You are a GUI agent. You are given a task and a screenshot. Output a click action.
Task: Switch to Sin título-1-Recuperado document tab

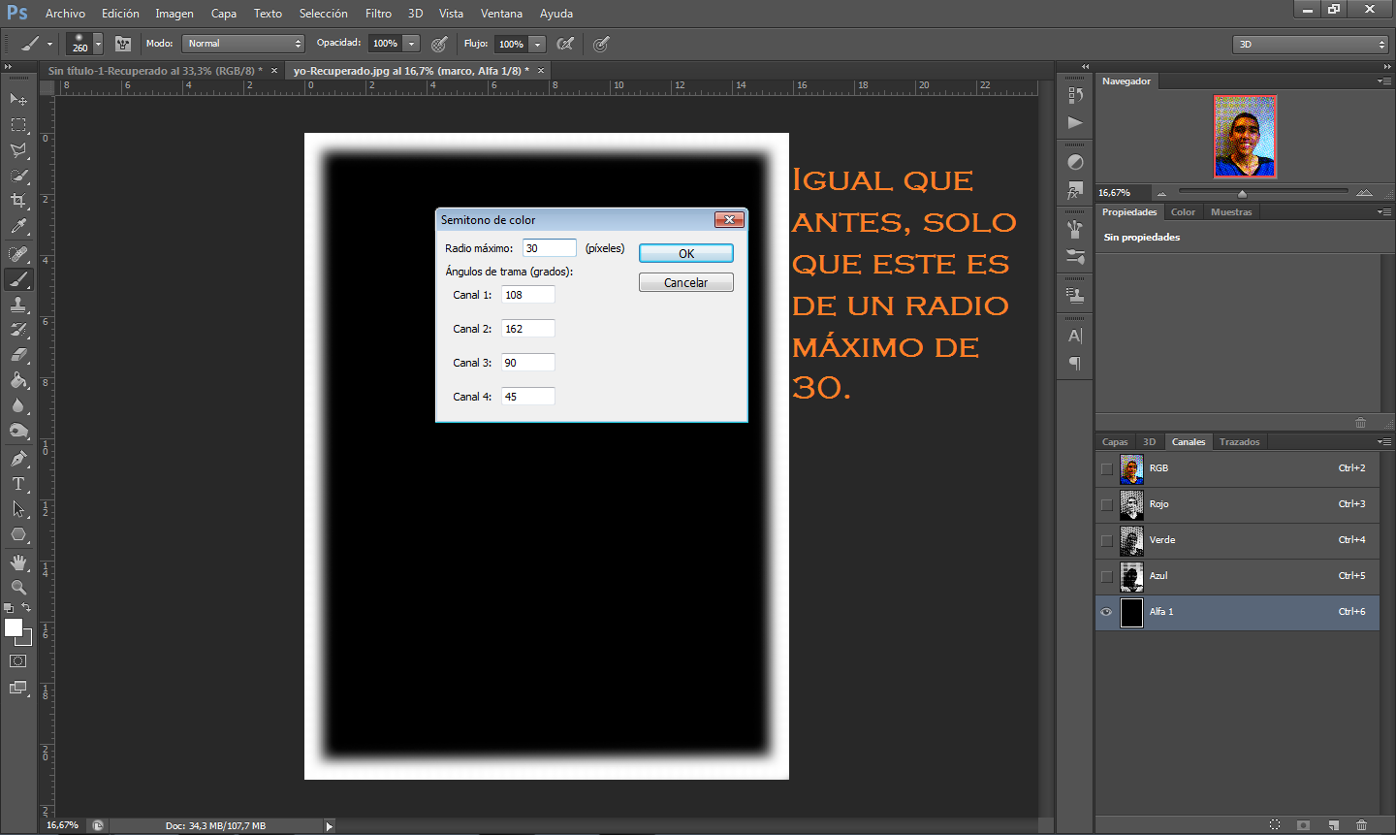[155, 71]
